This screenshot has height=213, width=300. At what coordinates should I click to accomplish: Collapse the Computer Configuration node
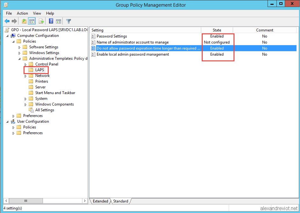(x=7, y=36)
